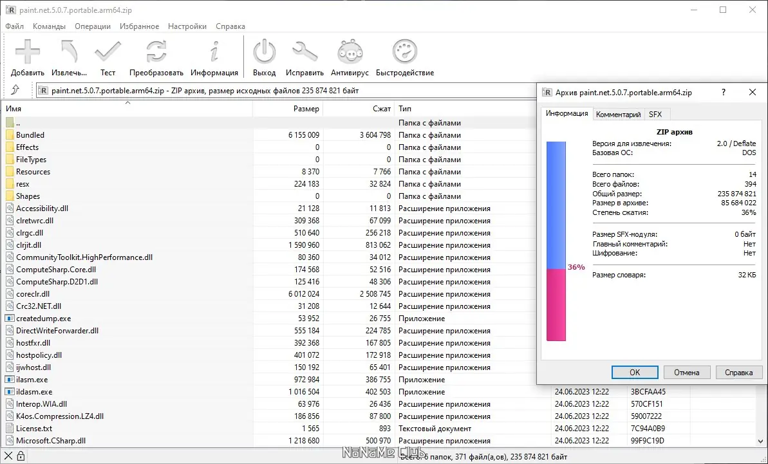Select the FileTypes folder row
The width and height of the screenshot is (768, 464).
click(x=268, y=160)
